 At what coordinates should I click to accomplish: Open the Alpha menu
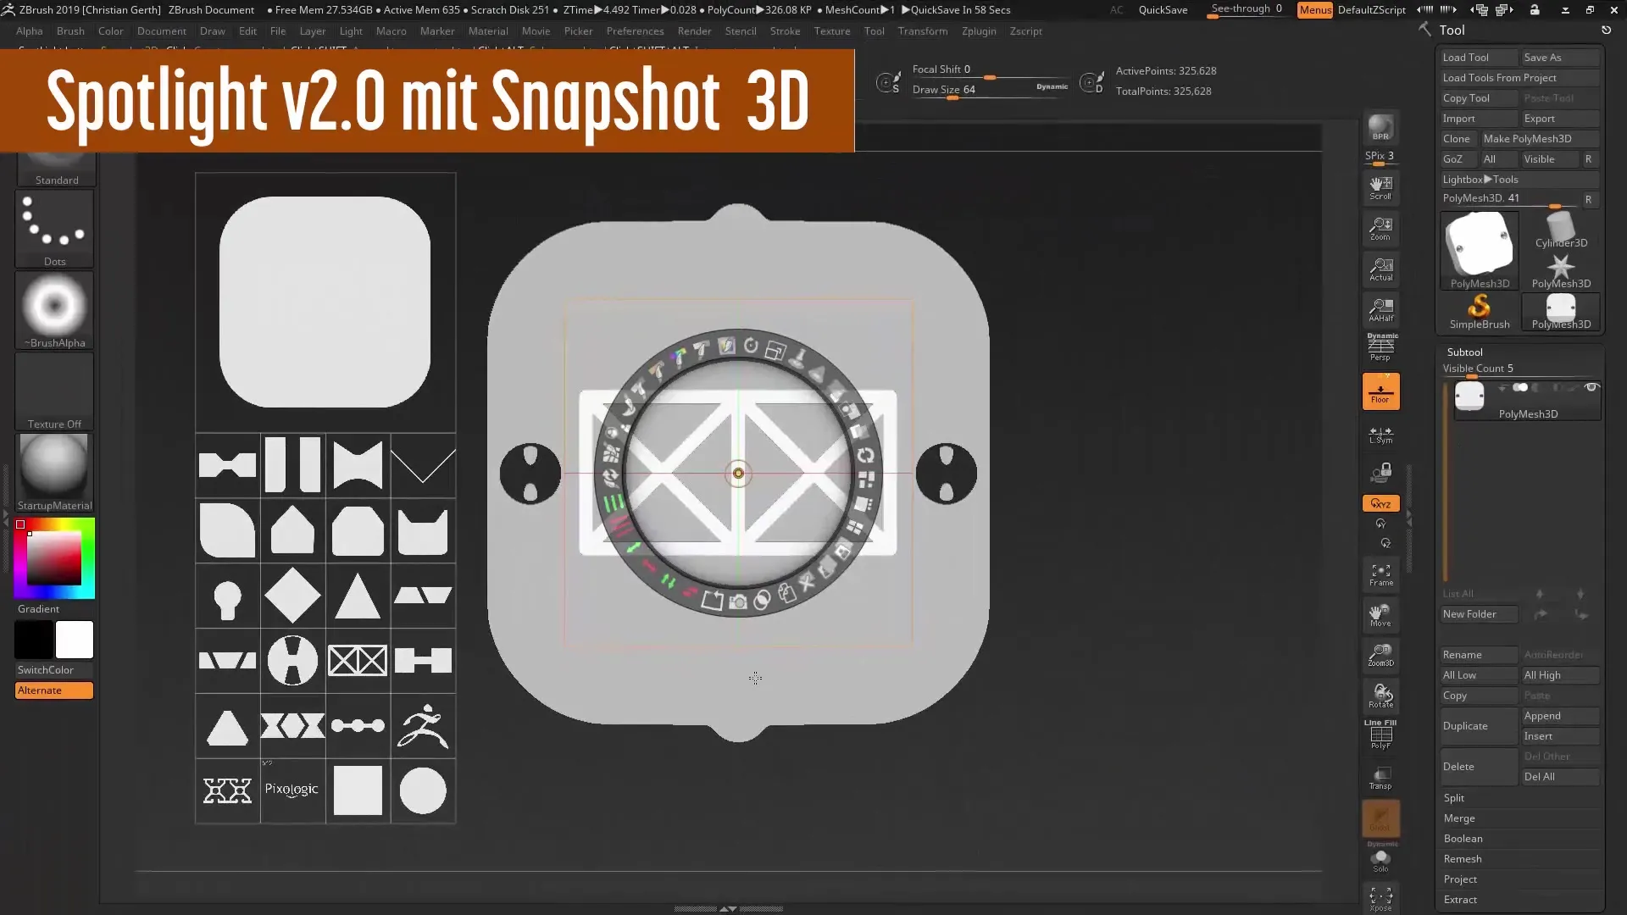(30, 31)
